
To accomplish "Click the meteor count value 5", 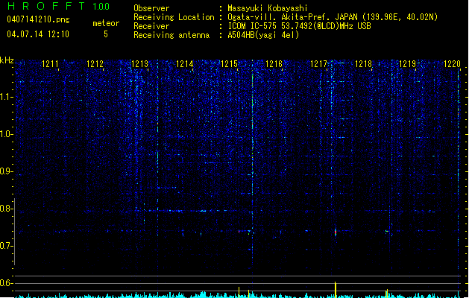I will (106, 34).
